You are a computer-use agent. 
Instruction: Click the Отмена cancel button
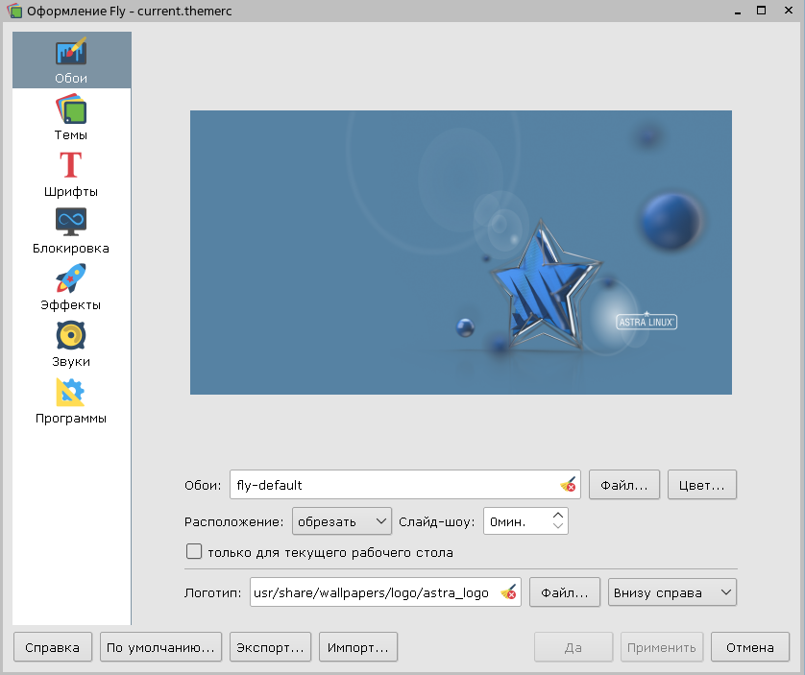750,647
